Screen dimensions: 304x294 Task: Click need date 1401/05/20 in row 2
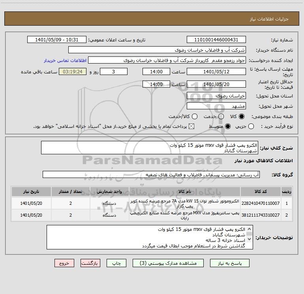(31, 215)
